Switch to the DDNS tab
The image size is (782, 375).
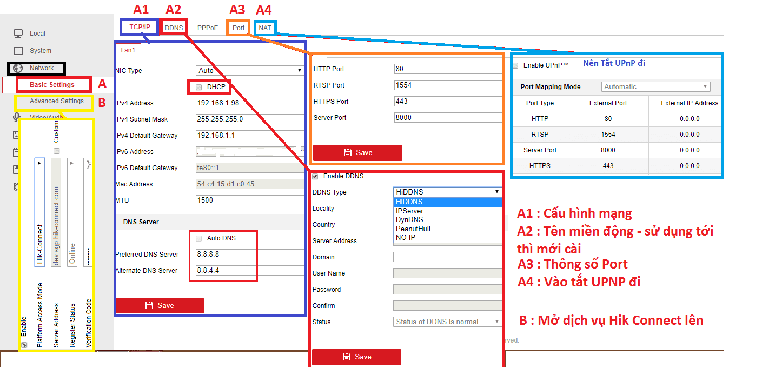tap(174, 28)
